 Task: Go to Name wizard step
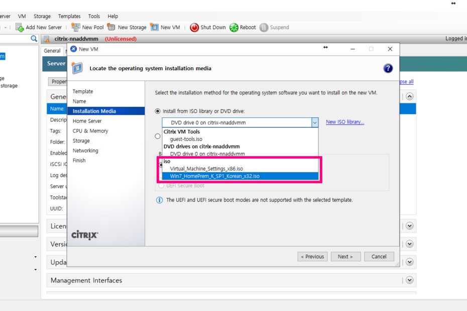pos(79,101)
